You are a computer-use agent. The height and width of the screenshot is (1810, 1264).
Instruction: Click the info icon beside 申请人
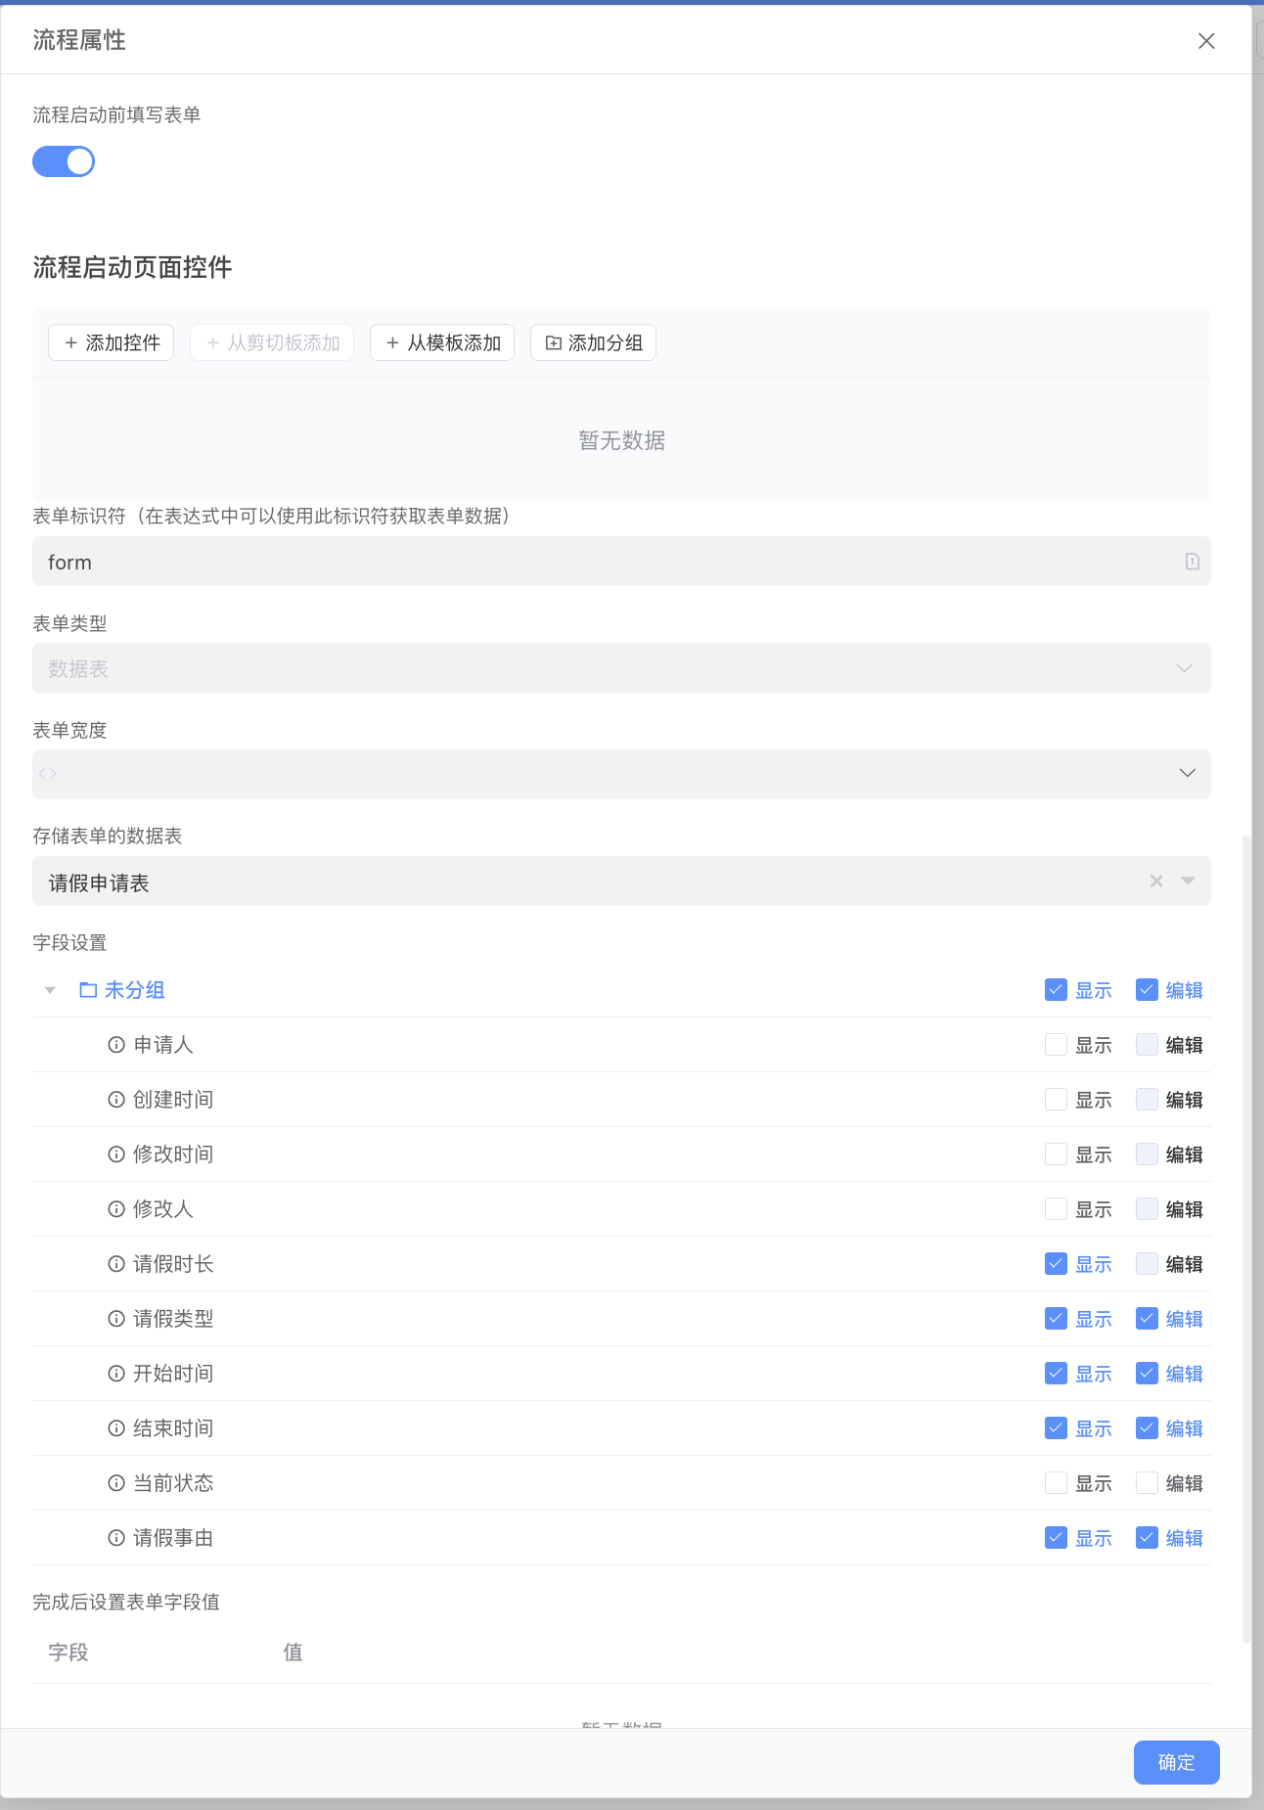116,1045
